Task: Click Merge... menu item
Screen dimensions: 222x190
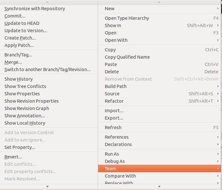Action: (13, 62)
